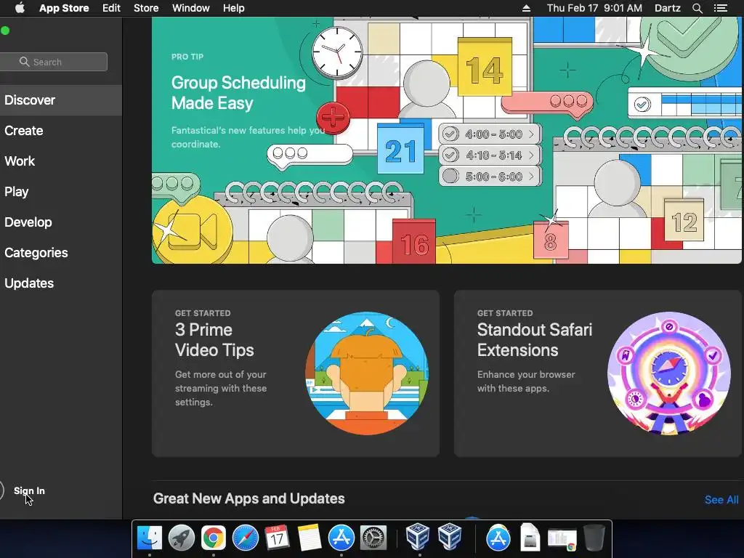
Task: Open the Trash in the dock
Action: click(x=594, y=538)
